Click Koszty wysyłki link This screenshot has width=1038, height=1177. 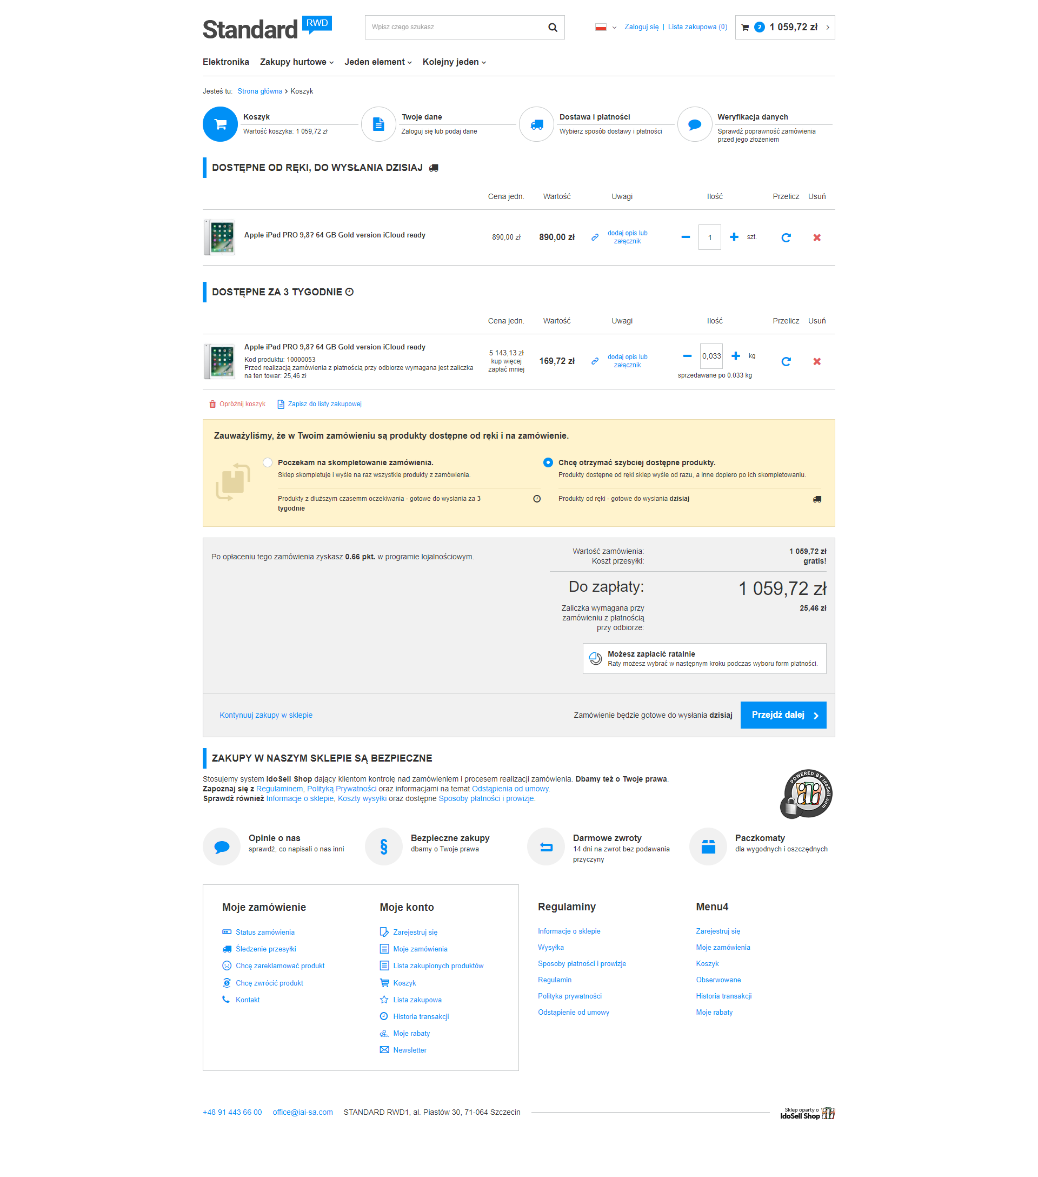pyautogui.click(x=362, y=798)
